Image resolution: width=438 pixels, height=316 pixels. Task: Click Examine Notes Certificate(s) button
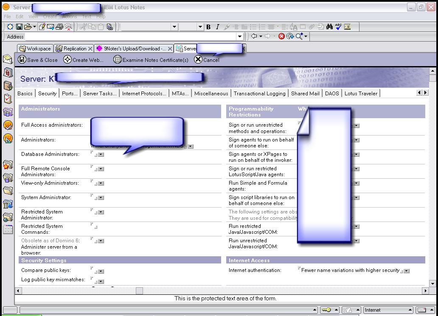(x=151, y=60)
